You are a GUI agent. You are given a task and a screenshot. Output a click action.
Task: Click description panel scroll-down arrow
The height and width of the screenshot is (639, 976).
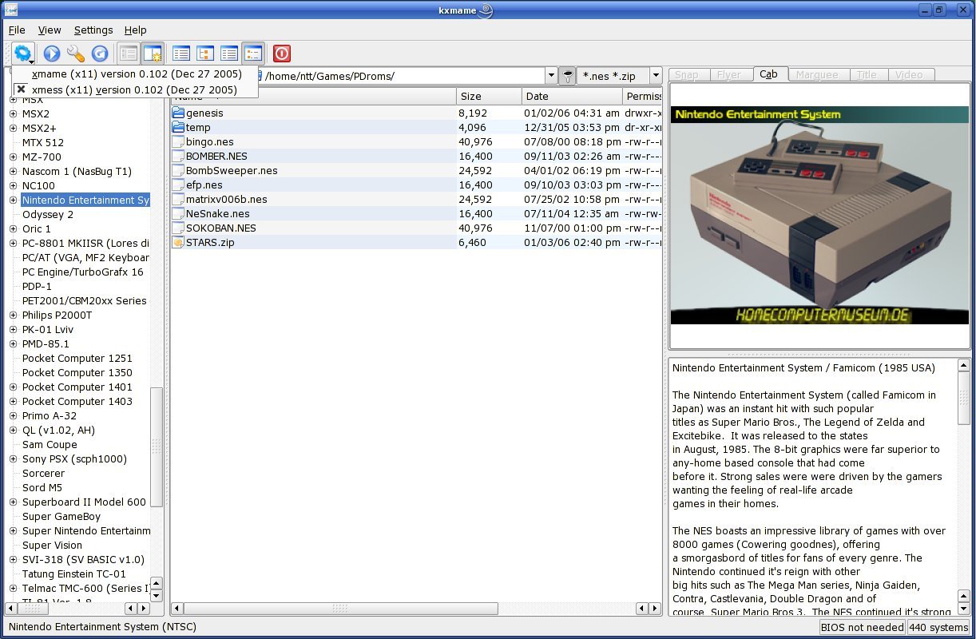tap(964, 609)
